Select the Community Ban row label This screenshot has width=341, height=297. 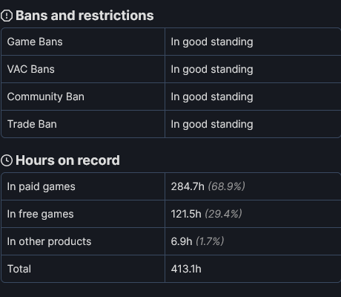coord(46,97)
